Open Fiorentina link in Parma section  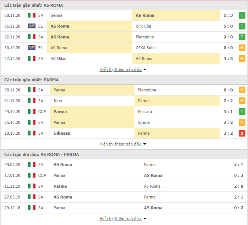tap(147, 90)
